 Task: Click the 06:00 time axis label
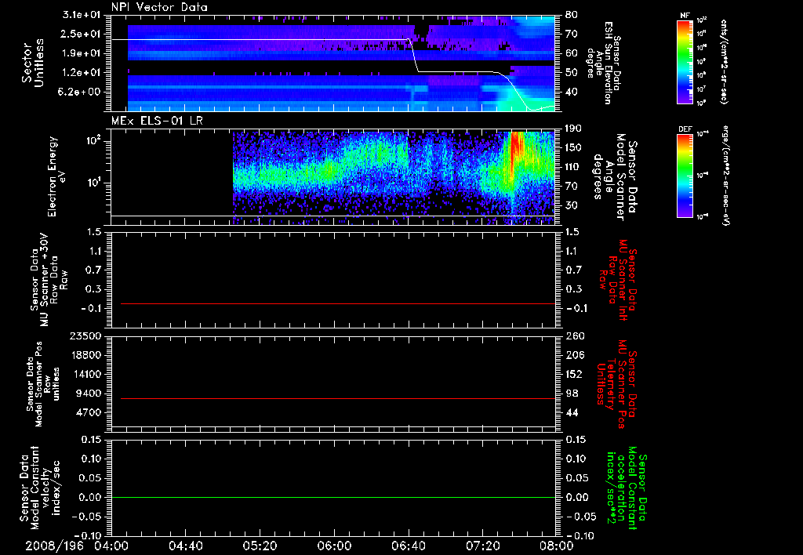tap(334, 546)
